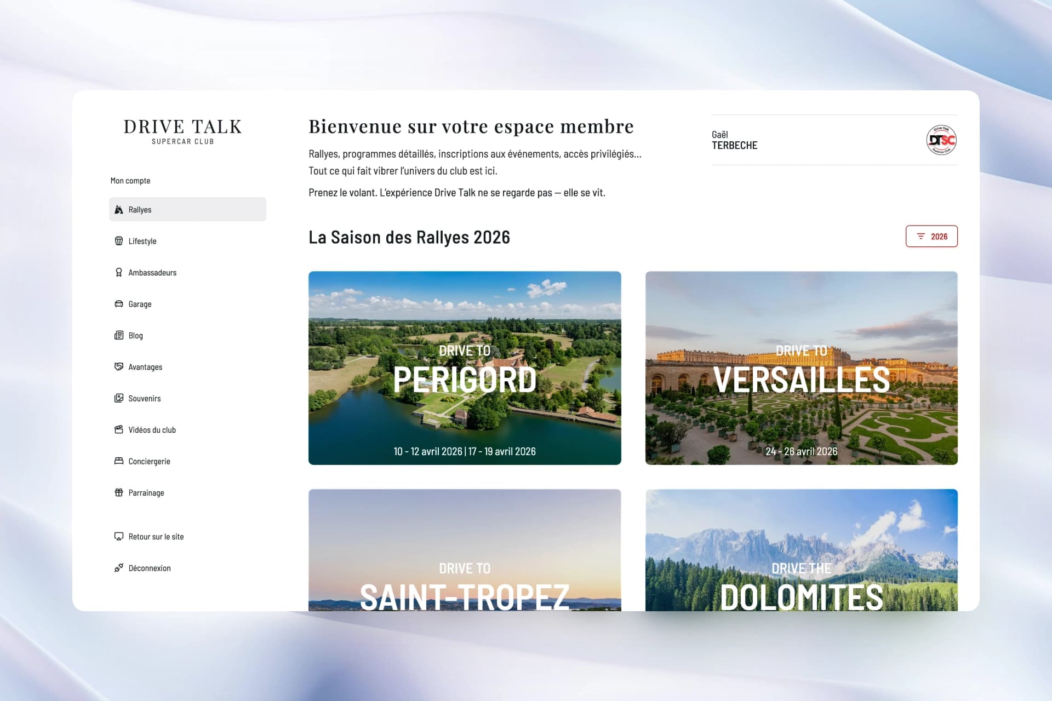The width and height of the screenshot is (1052, 701).
Task: Click the DTSC profile avatar logo
Action: pyautogui.click(x=941, y=140)
